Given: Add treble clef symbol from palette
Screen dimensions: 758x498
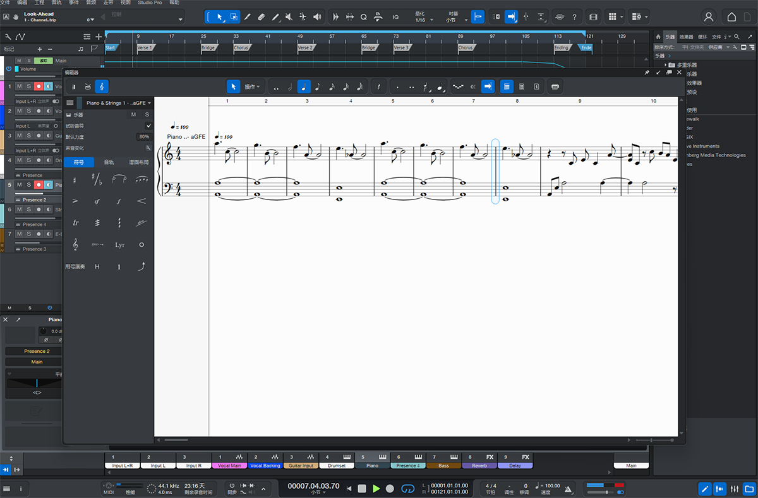Looking at the screenshot, I should [x=76, y=244].
